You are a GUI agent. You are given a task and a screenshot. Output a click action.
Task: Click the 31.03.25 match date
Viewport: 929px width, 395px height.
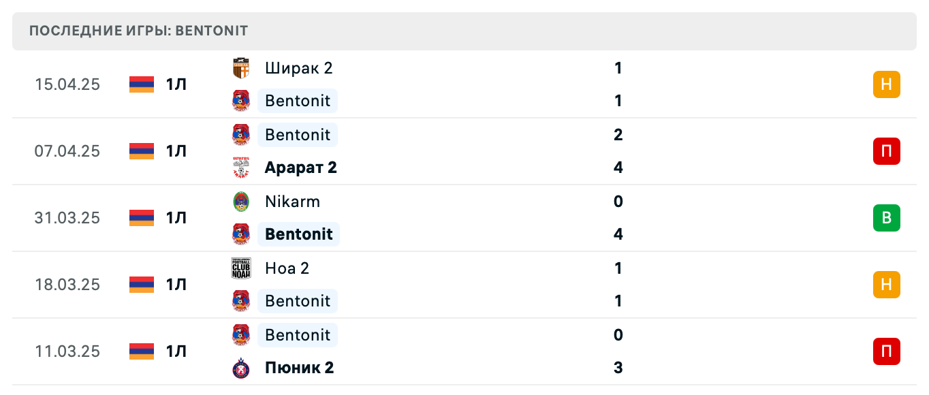pyautogui.click(x=67, y=218)
